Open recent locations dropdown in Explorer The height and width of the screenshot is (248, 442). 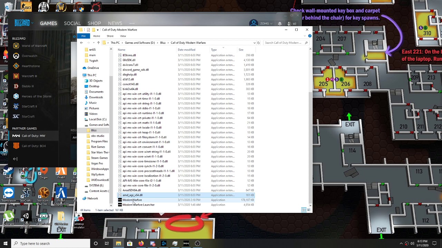94,43
